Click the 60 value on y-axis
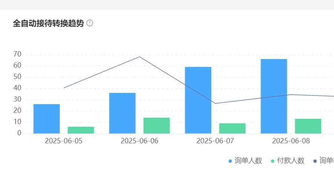Viewport: 334px width, 176px height. point(17,65)
